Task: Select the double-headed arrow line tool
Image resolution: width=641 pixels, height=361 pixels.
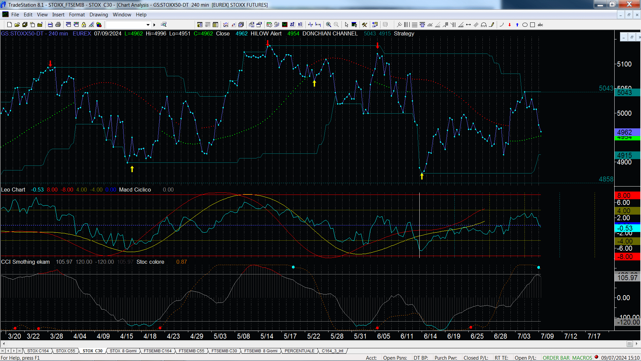Action: click(x=468, y=24)
